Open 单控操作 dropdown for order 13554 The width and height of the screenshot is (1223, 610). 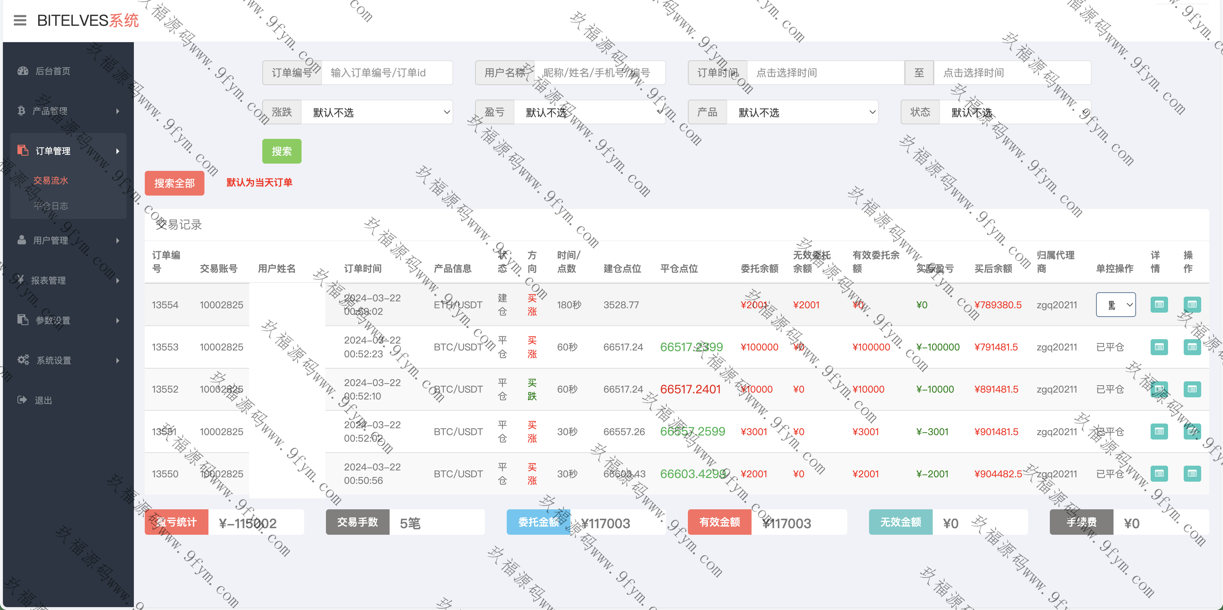1115,305
